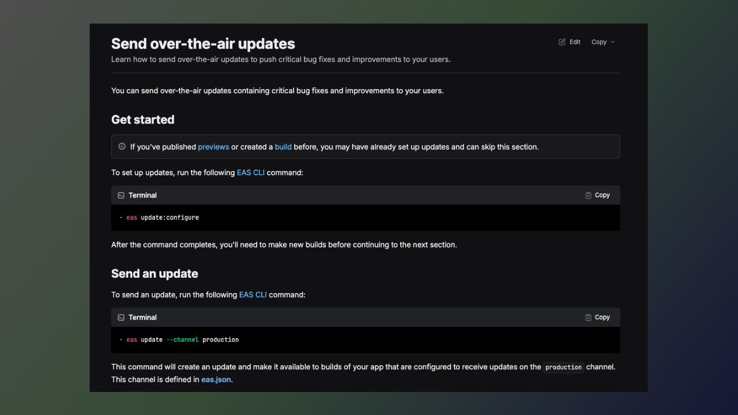Click the inline production code tag
The height and width of the screenshot is (415, 738).
tap(563, 367)
